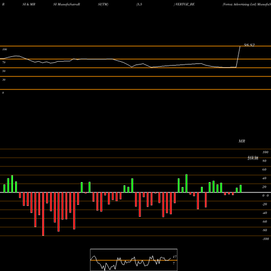Click the 'SI MunafaSutraR' header label
The image size is (271, 271).
[67, 4]
